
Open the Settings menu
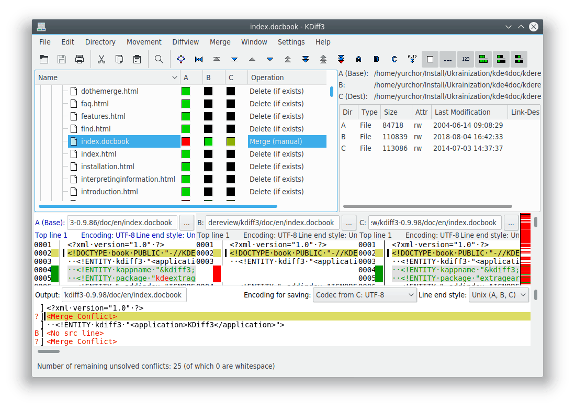tap(291, 42)
